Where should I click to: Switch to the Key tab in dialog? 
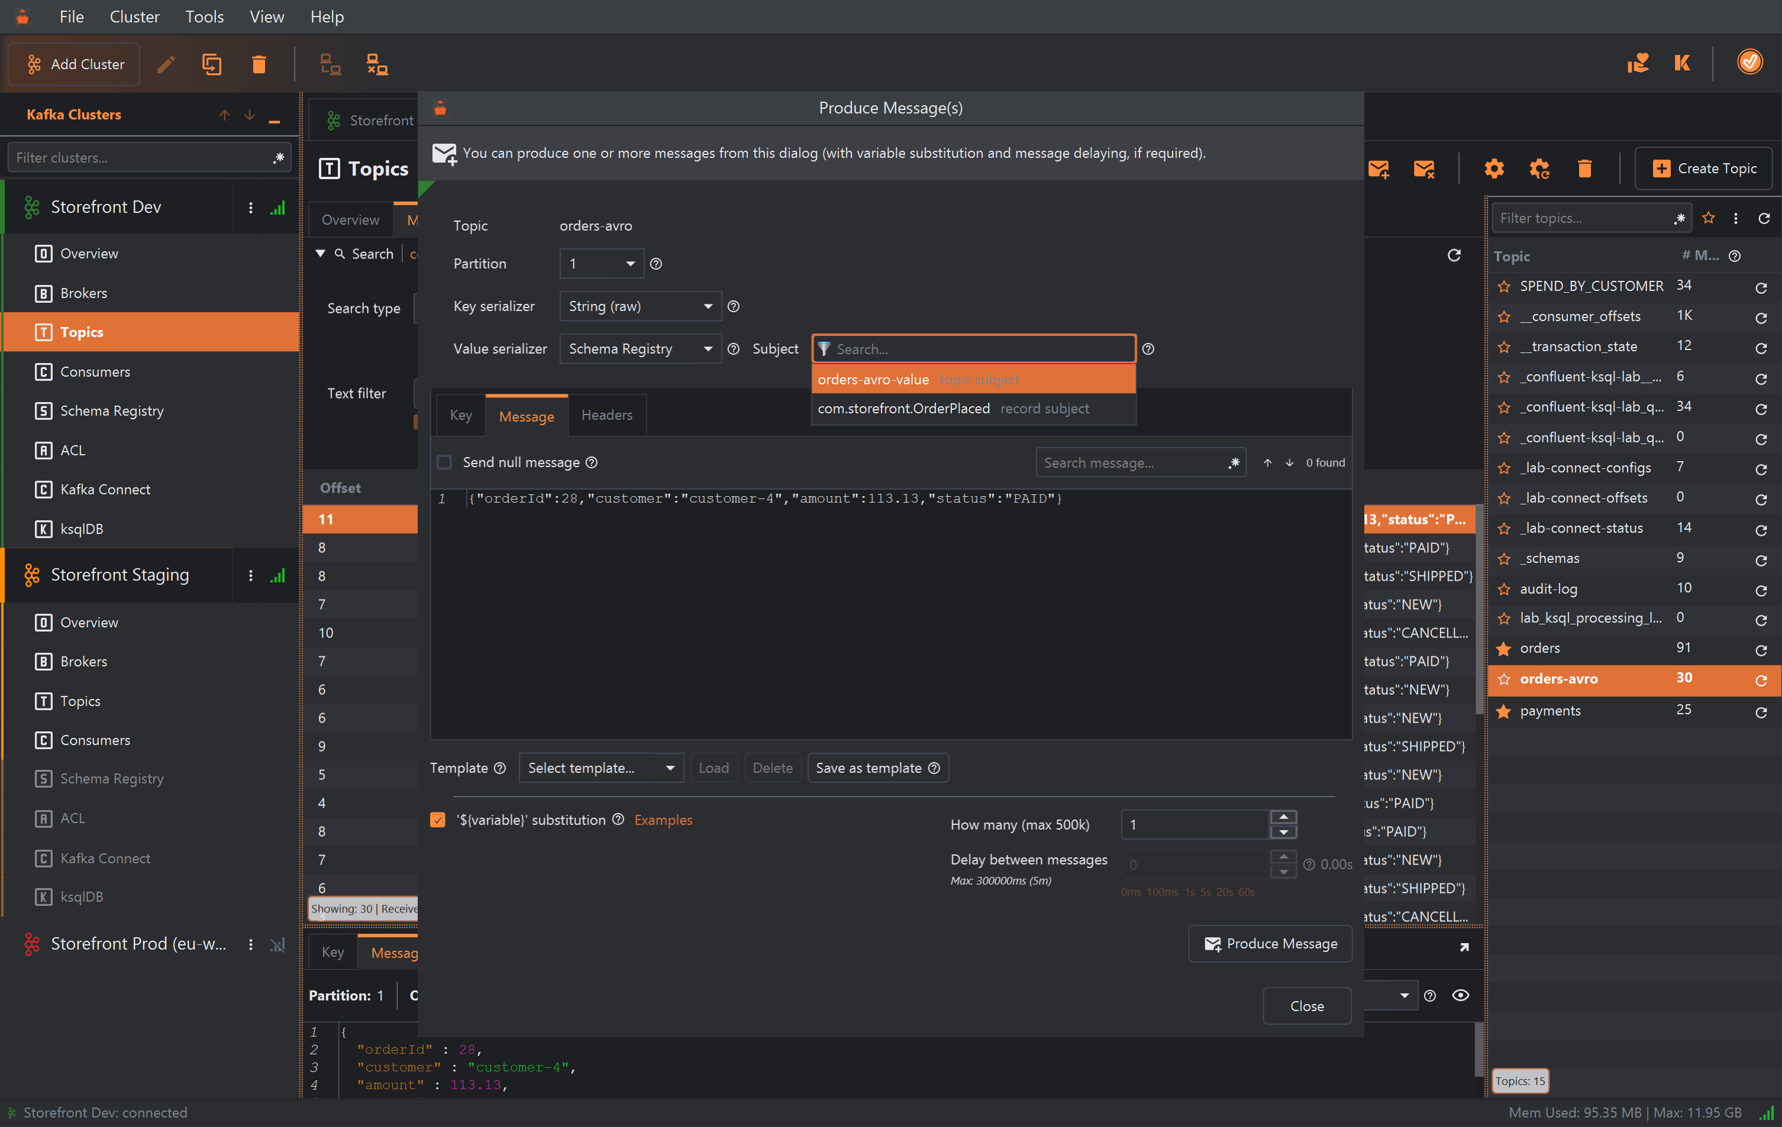coord(460,415)
